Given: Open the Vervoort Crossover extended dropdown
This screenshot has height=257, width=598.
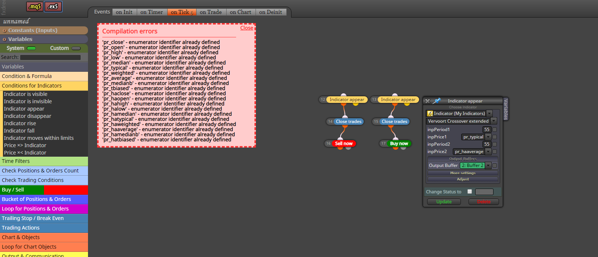Looking at the screenshot, I should click(494, 121).
